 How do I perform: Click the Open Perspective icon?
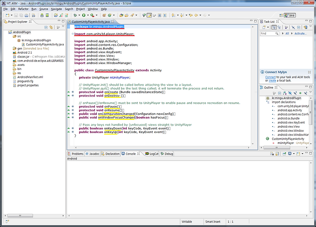pyautogui.click(x=281, y=15)
